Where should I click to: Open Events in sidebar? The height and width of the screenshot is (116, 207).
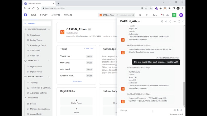pos(33,104)
